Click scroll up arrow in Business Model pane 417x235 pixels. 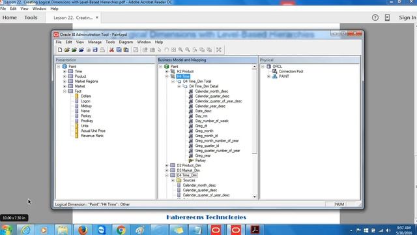click(x=255, y=67)
